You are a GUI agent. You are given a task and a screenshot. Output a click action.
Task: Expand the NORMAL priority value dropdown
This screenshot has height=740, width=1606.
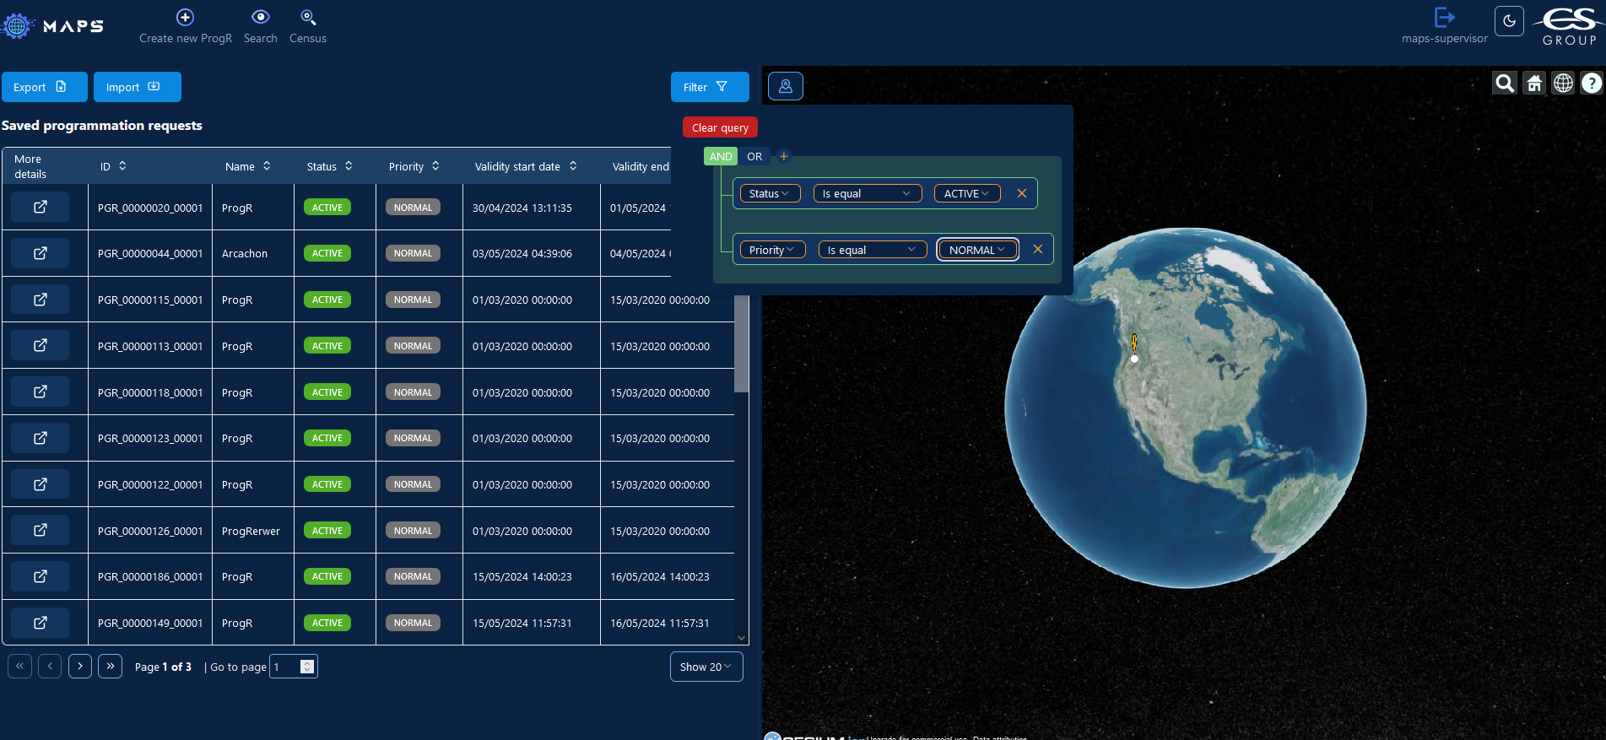(976, 250)
